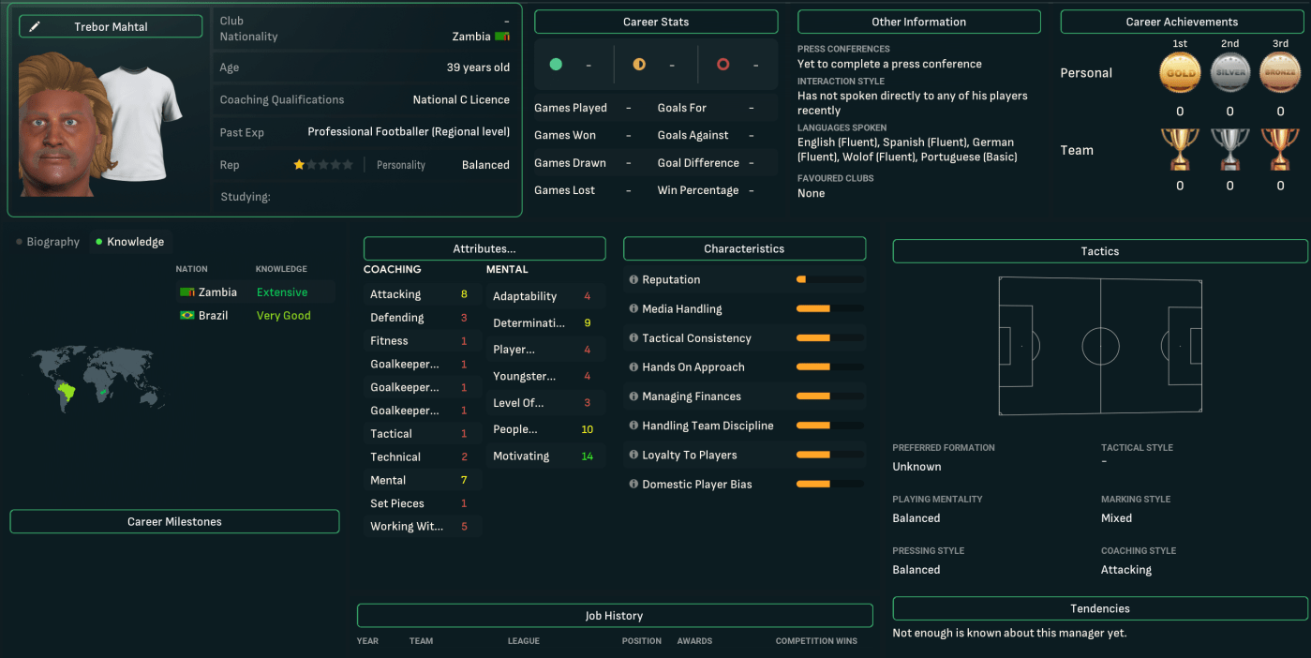Click the gold medal icon under Personal achievements
The width and height of the screenshot is (1311, 658).
1180,72
